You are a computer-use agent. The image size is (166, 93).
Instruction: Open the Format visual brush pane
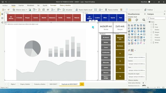[x=137, y=20]
